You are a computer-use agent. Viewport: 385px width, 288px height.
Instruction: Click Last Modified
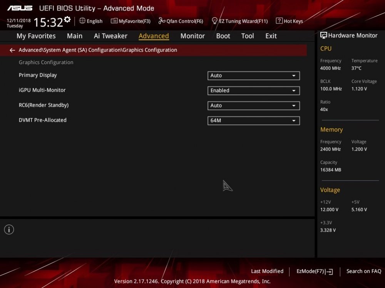point(267,271)
